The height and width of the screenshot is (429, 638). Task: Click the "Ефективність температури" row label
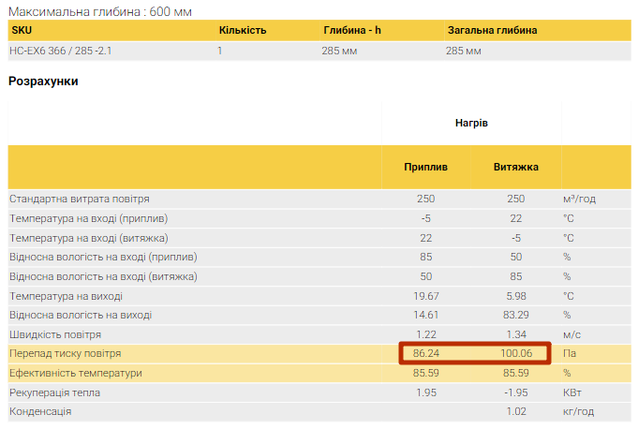point(76,373)
